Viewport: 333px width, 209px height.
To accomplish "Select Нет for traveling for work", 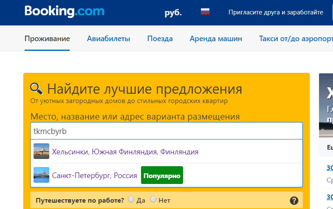I will pyautogui.click(x=153, y=199).
